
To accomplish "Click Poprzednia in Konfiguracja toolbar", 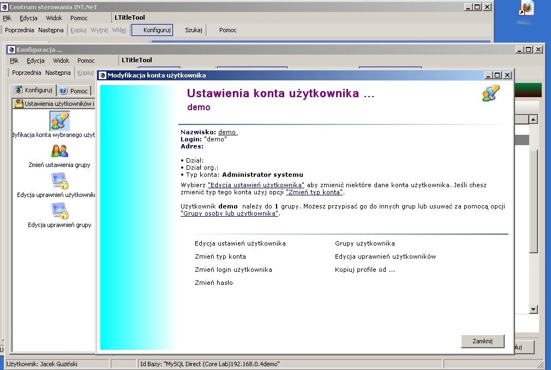I will [26, 73].
